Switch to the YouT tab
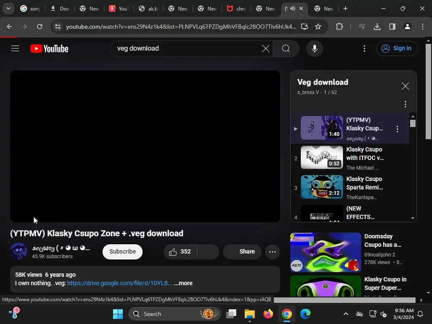Screen dimensions: 432x324 tap(119, 8)
